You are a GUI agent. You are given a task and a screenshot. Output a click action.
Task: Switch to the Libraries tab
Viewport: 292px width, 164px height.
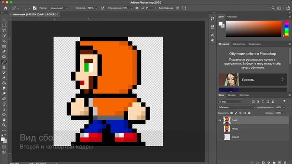pyautogui.click(x=239, y=44)
